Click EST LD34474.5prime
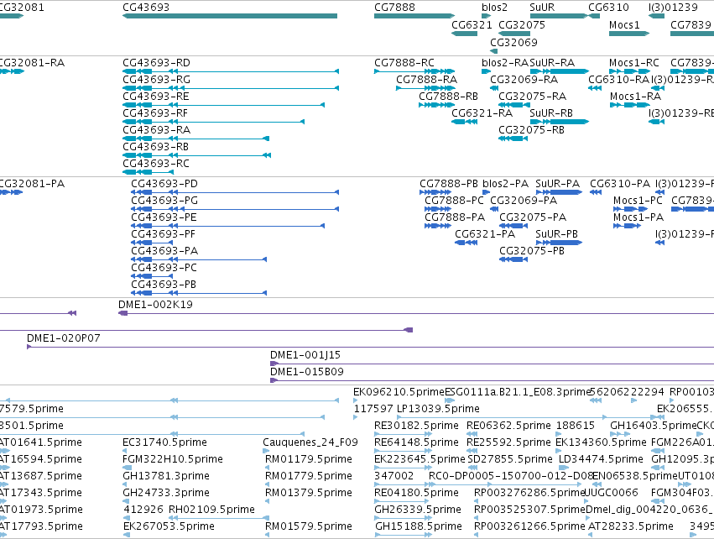Viewport: 714px width, 539px height. click(x=601, y=459)
